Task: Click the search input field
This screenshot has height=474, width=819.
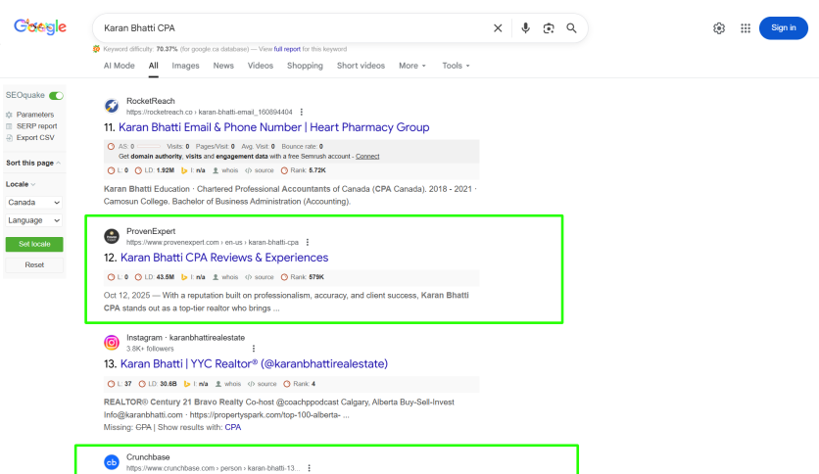Action: pyautogui.click(x=293, y=28)
